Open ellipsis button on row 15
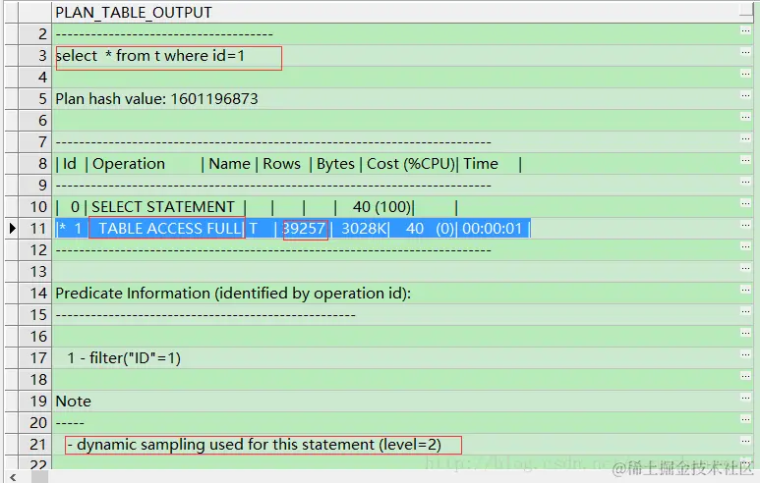760x483 pixels. [x=745, y=311]
